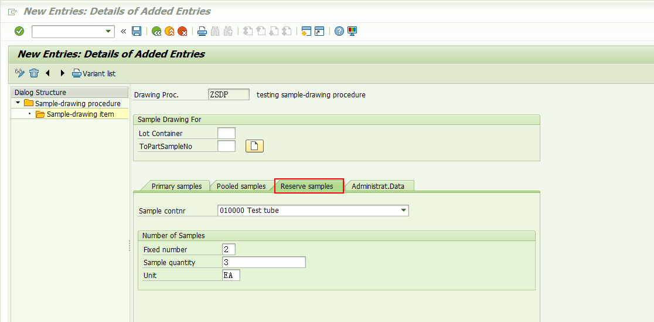Go to Previous Page icon
654x322 pixels.
tap(261, 31)
